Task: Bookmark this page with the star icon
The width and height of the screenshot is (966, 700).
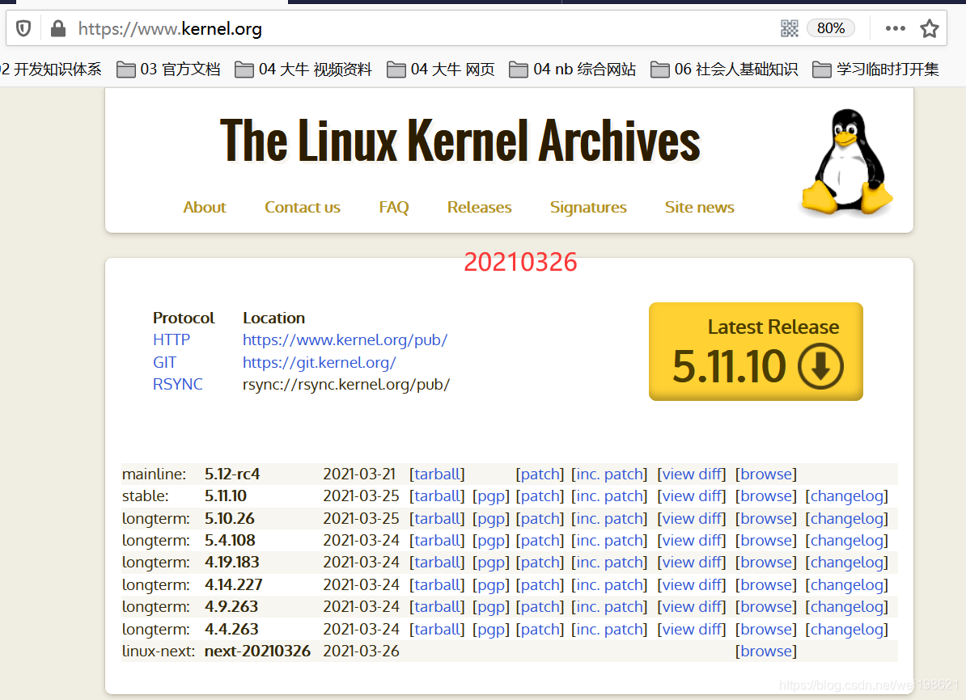Action: point(929,28)
